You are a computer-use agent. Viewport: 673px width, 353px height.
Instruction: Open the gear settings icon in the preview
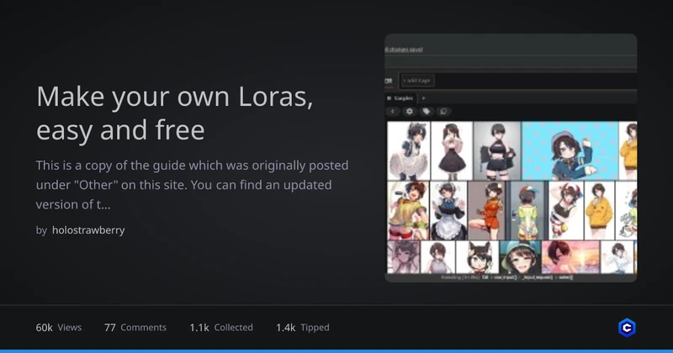[410, 112]
